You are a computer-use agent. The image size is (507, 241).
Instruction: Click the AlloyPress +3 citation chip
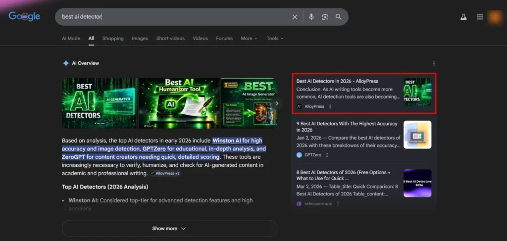[165, 174]
